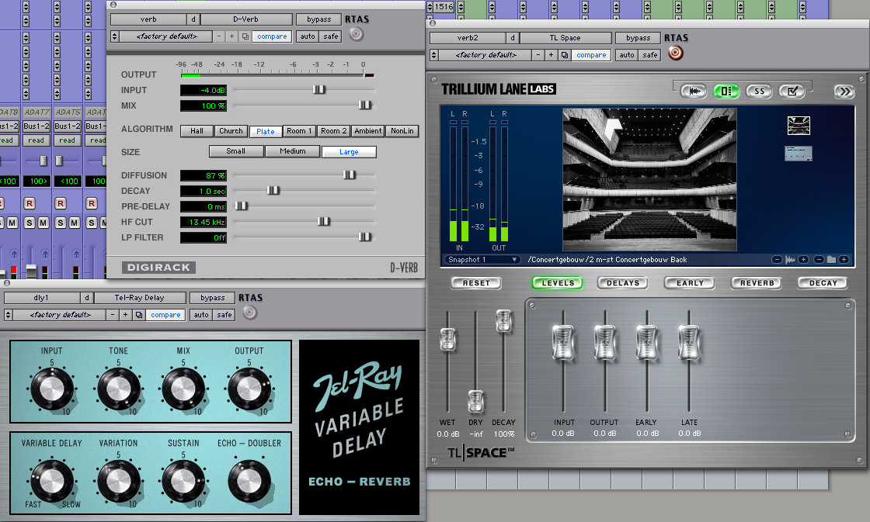Open Tel-Ray factory default preset menu
The width and height of the screenshot is (870, 522).
(60, 315)
